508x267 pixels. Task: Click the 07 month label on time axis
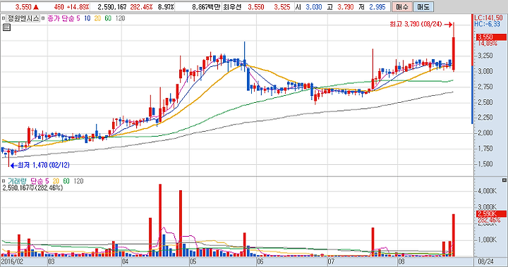pyautogui.click(x=331, y=261)
